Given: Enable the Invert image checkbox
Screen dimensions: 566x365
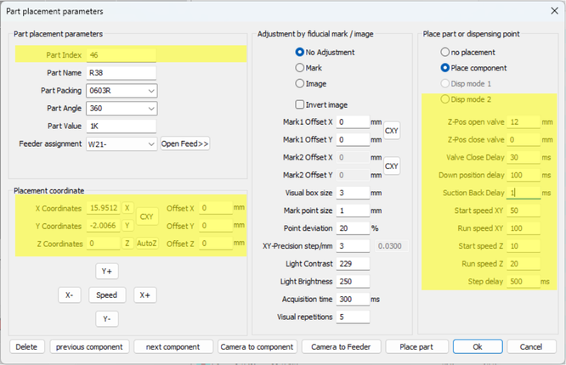Looking at the screenshot, I should pos(299,104).
